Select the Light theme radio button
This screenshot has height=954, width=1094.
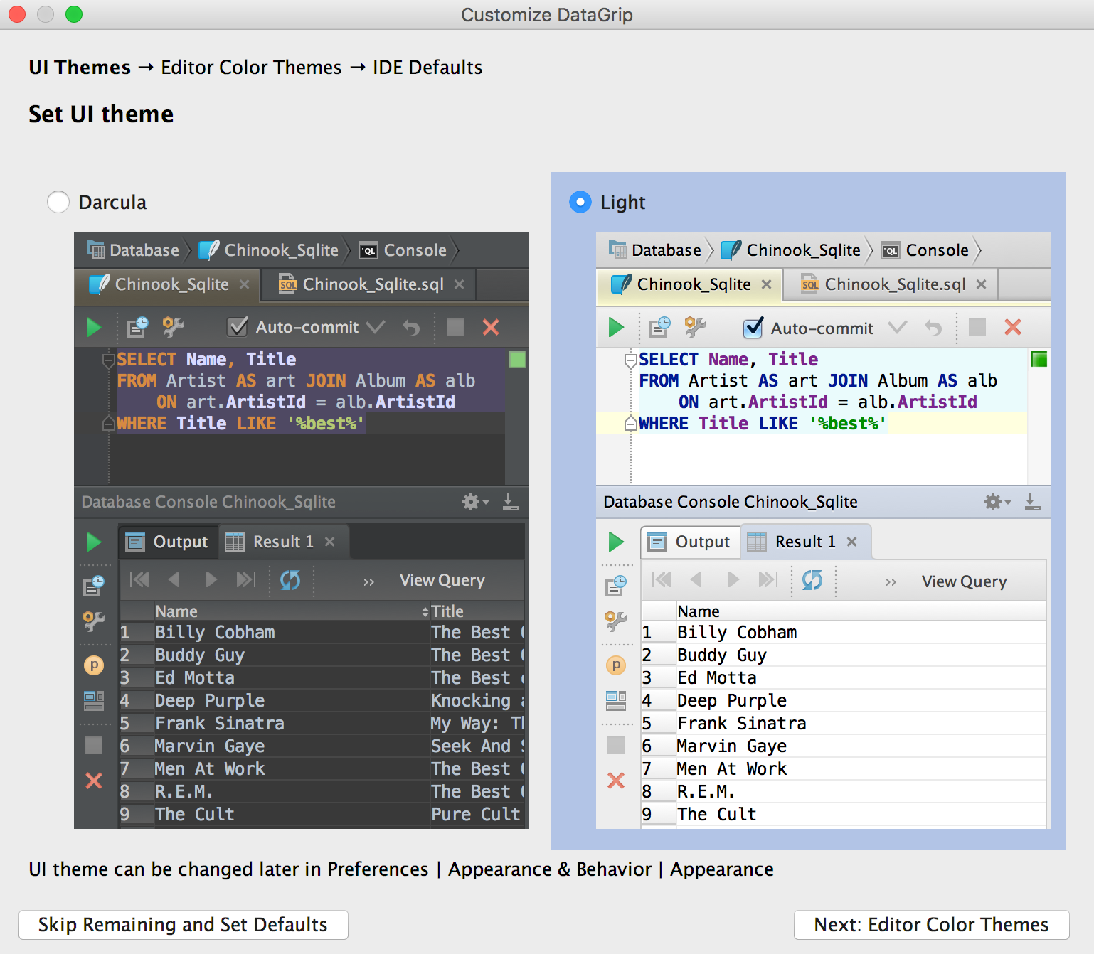[x=580, y=202]
